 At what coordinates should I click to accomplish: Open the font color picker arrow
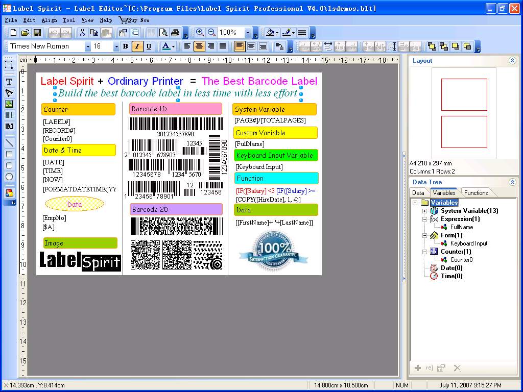(173, 46)
